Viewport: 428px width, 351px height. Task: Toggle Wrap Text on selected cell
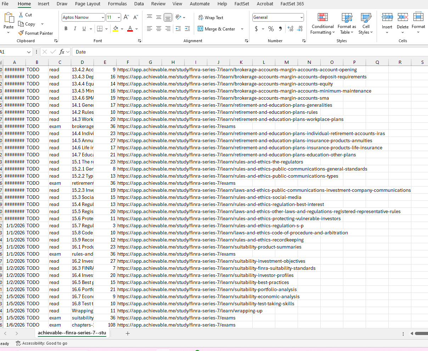[210, 17]
